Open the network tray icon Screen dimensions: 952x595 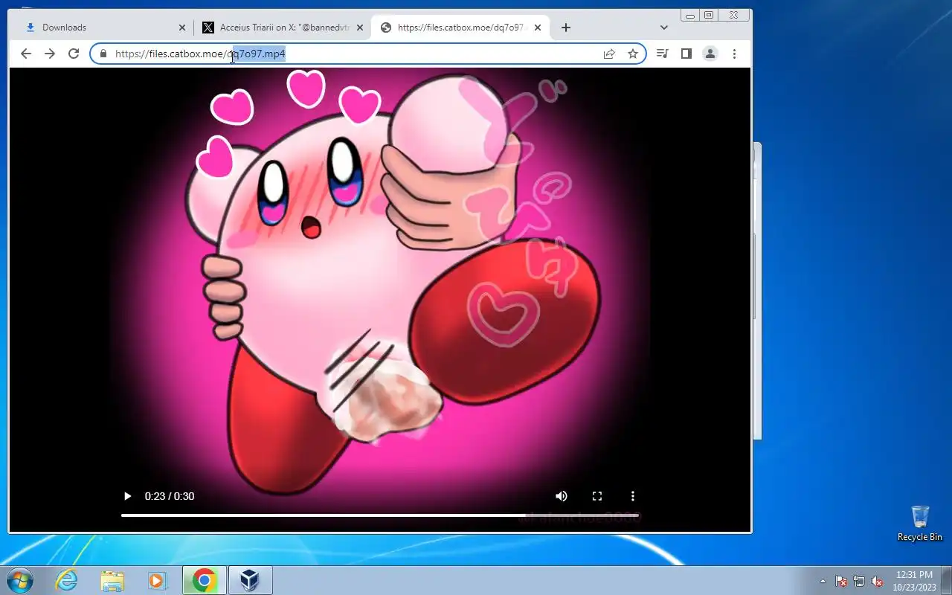coord(859,581)
